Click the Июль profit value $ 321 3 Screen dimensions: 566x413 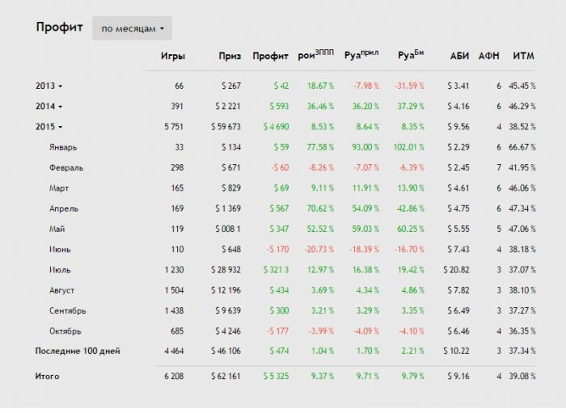click(x=273, y=269)
